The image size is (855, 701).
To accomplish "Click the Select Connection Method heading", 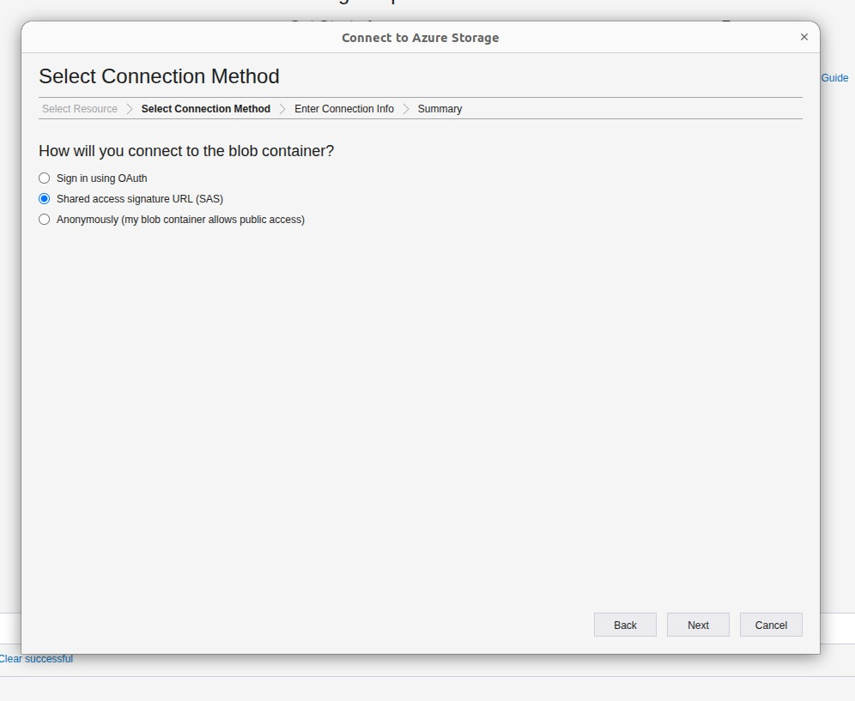I will pyautogui.click(x=159, y=76).
